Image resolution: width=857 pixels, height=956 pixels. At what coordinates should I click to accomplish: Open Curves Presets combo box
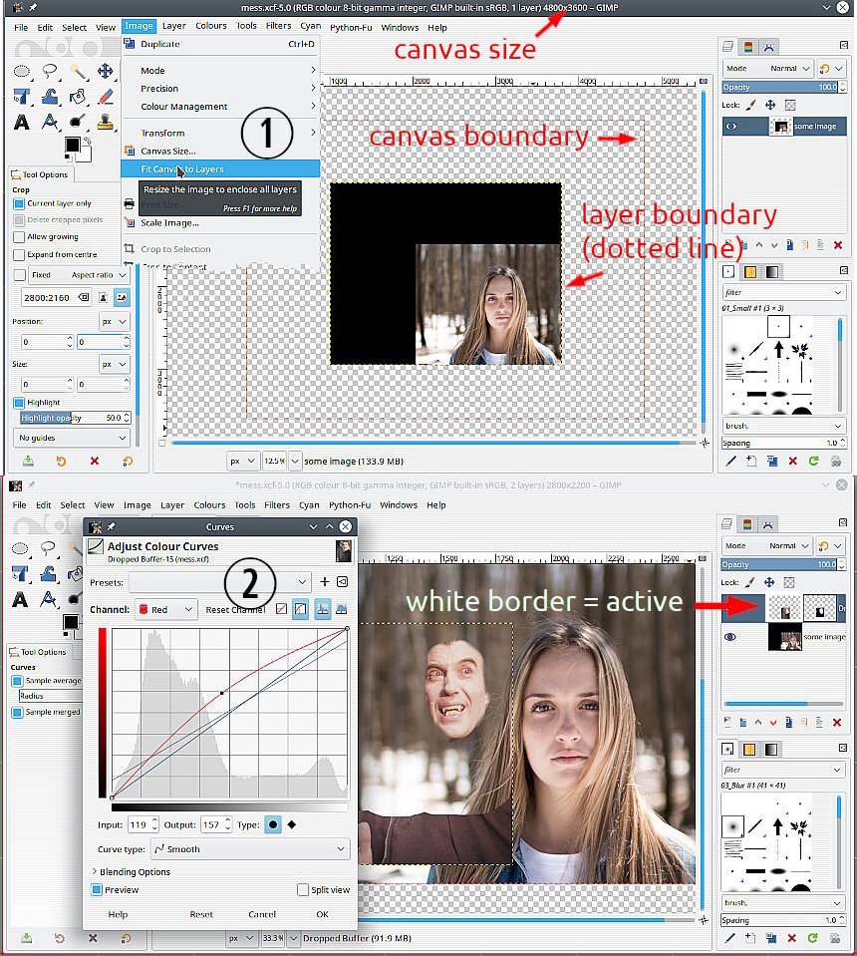point(219,581)
